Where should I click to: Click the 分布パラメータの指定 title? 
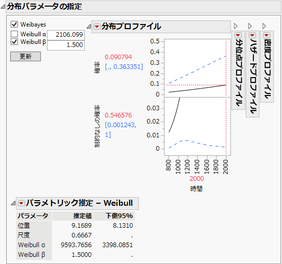pyautogui.click(x=44, y=7)
